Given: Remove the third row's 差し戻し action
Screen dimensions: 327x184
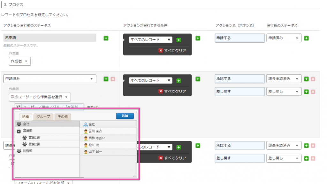Looking at the screenshot, I should [313, 158].
